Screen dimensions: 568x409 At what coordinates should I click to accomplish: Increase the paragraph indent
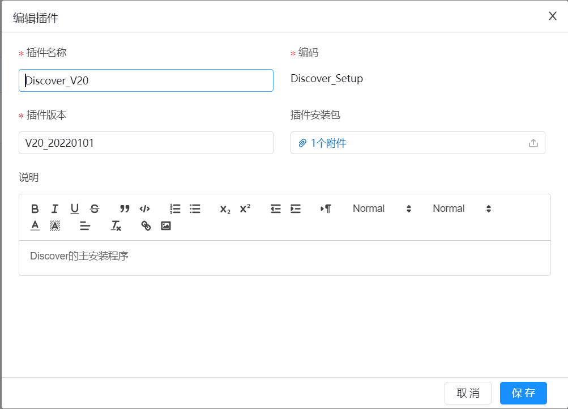click(295, 208)
